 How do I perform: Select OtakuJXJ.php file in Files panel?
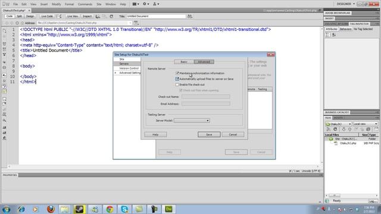click(x=348, y=143)
